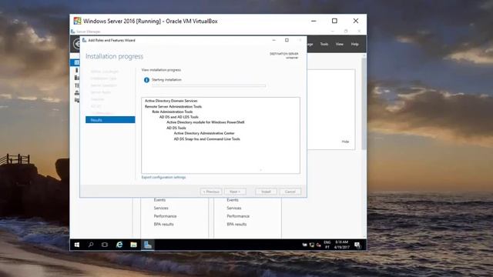493x277 pixels.
Task: Click the Hide link in Server Manager
Action: pyautogui.click(x=345, y=142)
